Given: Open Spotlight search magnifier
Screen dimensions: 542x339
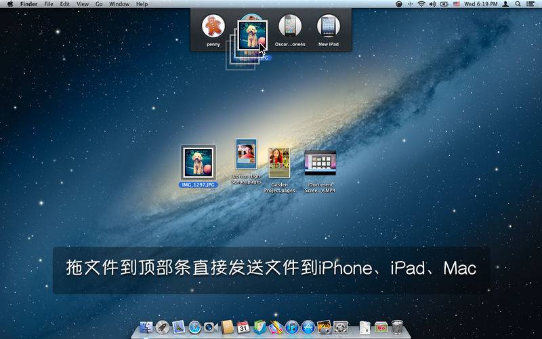Looking at the screenshot, I should tap(518, 4).
